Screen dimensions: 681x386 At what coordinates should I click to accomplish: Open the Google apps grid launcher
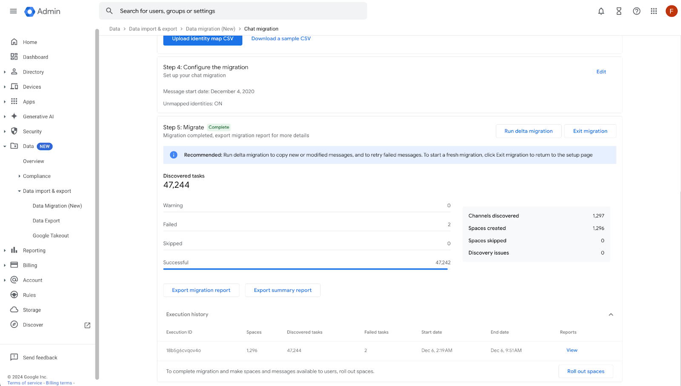click(654, 11)
